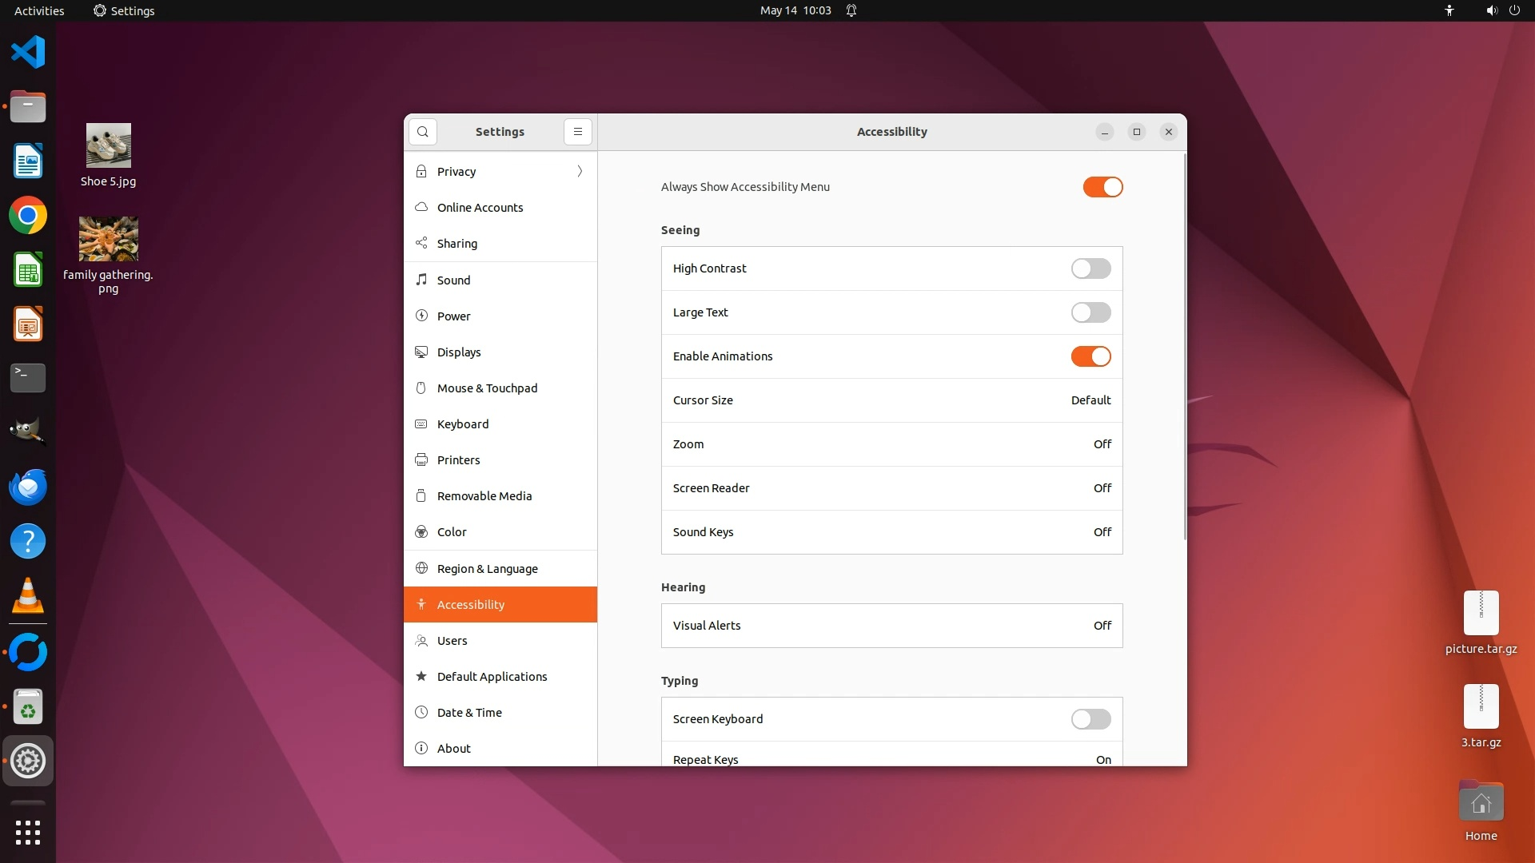This screenshot has height=863, width=1535.
Task: Click Activities in the top bar
Action: click(x=39, y=10)
